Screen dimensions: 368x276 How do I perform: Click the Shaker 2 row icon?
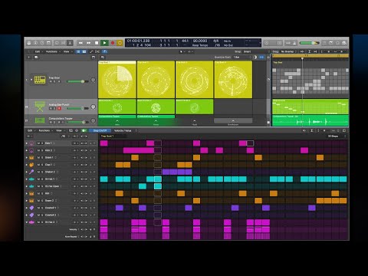coord(31,172)
